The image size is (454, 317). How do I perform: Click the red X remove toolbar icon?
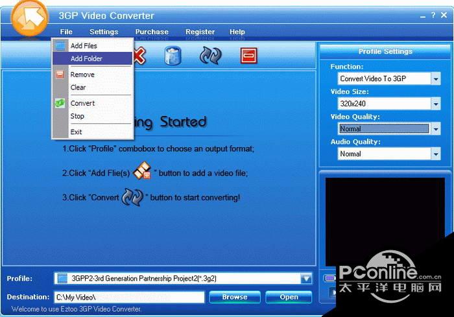point(139,55)
